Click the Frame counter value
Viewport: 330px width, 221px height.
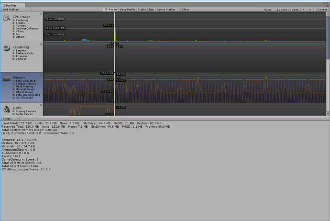(x=288, y=10)
